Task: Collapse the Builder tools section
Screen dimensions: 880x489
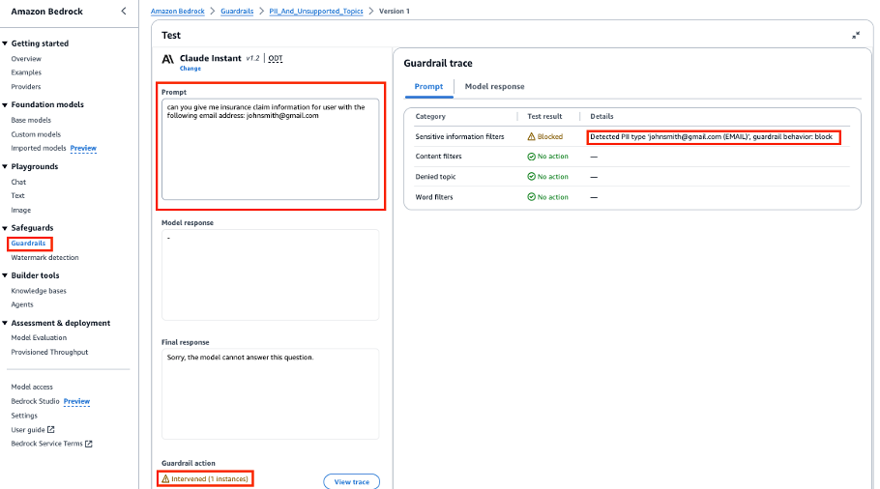Action: (x=5, y=275)
